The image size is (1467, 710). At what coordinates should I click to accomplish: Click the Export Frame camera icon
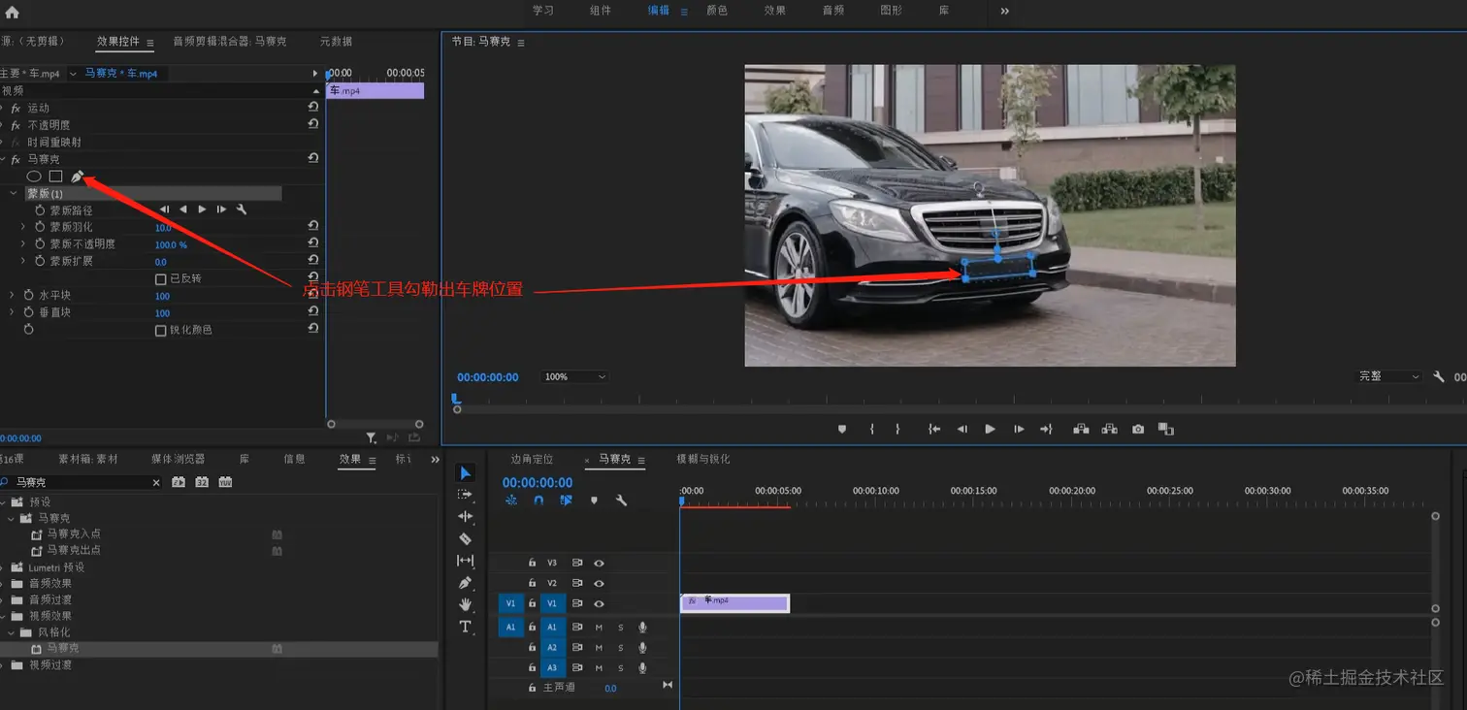1138,429
